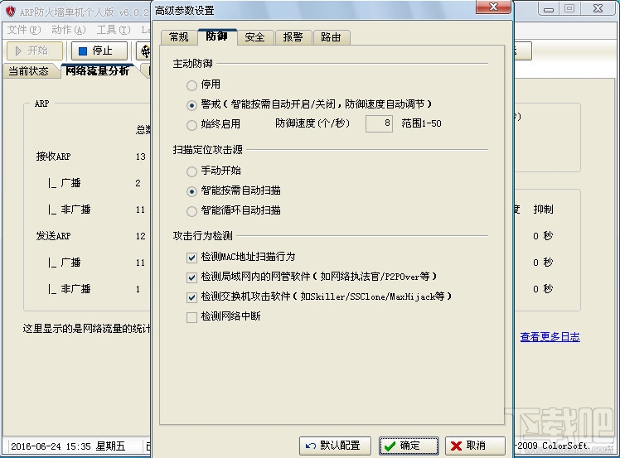Click the partially hidden toolbar icon beside Stop

point(145,51)
